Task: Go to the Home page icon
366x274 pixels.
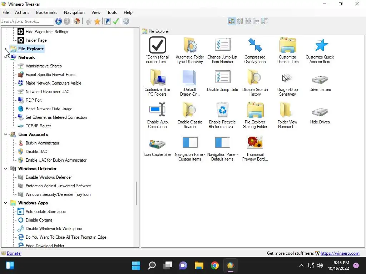Action: point(77,21)
